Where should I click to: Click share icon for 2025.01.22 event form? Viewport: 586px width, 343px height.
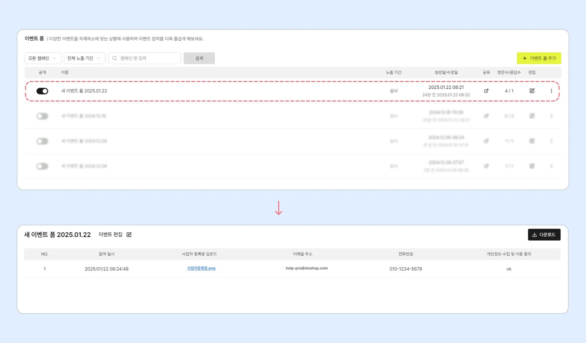click(486, 91)
